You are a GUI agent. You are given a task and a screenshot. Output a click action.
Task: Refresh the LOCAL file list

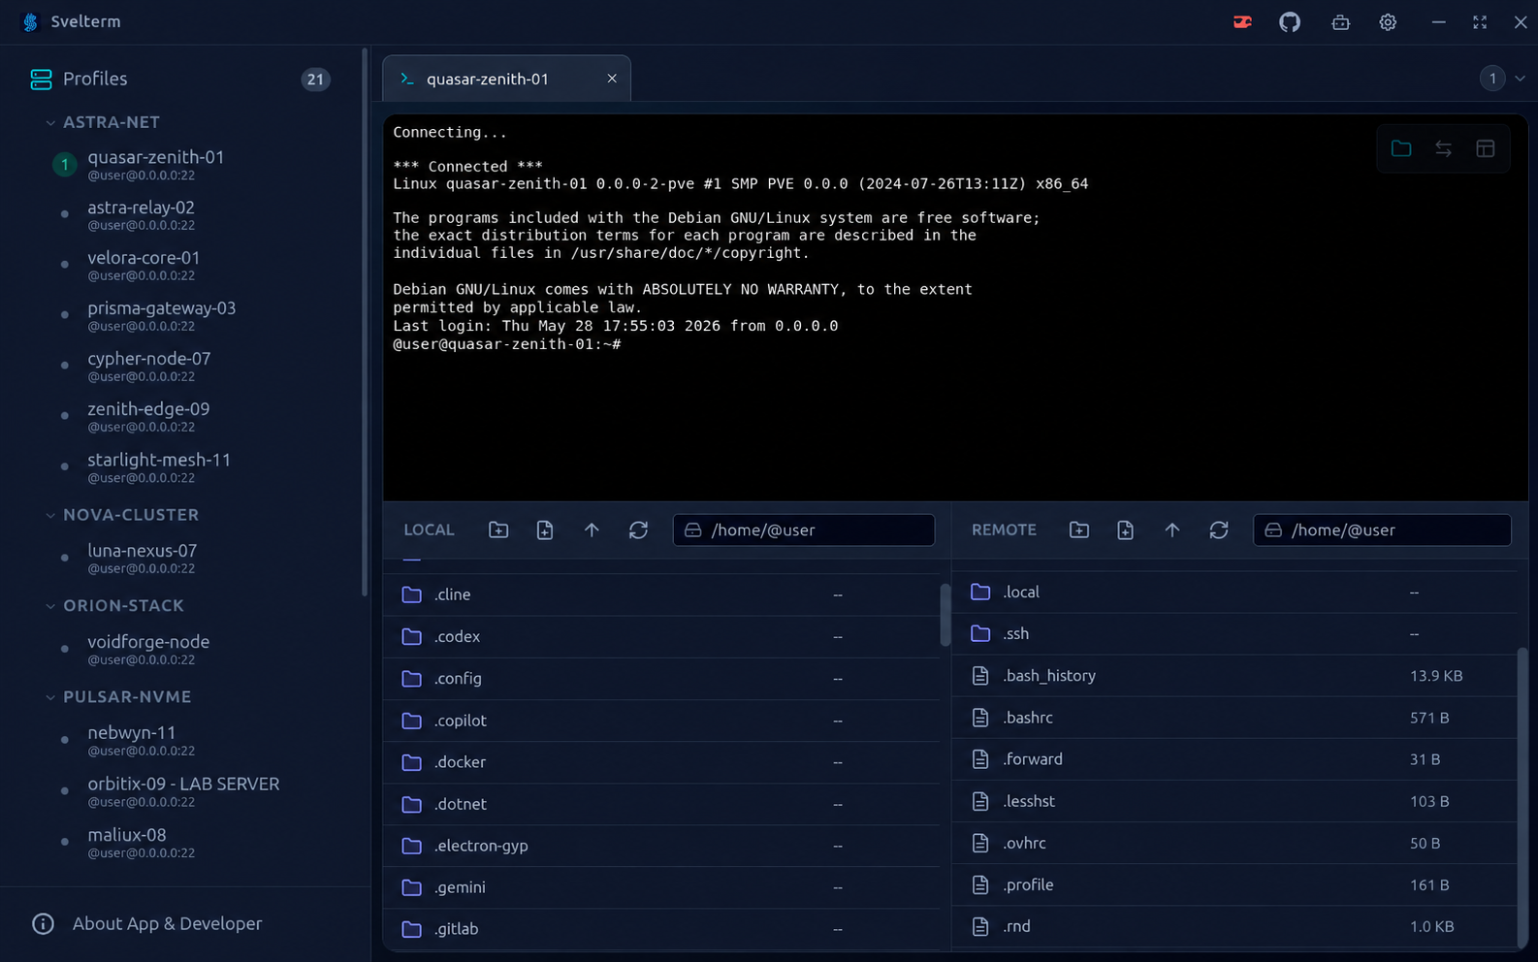[638, 529]
